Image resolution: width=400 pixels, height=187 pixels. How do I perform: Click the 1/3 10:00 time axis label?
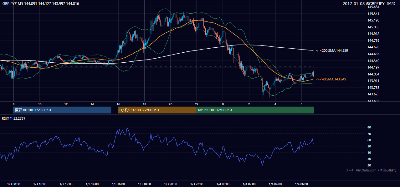coord(40,184)
